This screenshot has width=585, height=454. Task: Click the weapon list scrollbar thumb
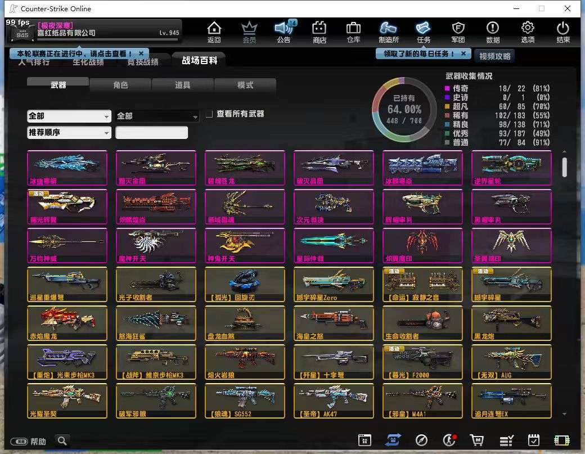565,167
